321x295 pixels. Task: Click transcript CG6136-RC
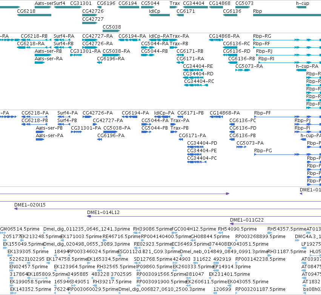coord(230,47)
